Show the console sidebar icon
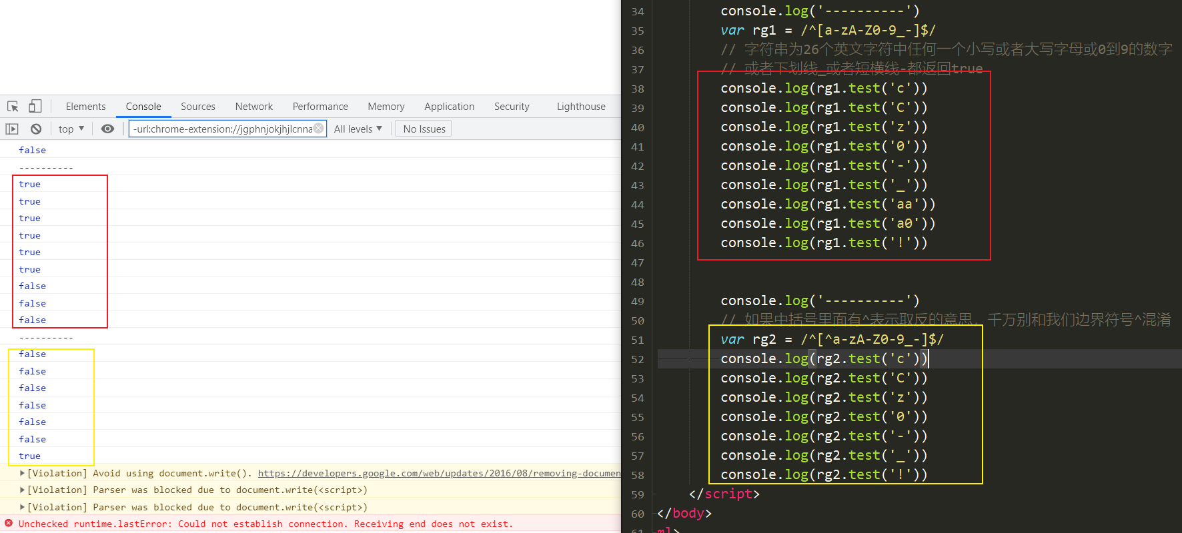 (x=12, y=129)
